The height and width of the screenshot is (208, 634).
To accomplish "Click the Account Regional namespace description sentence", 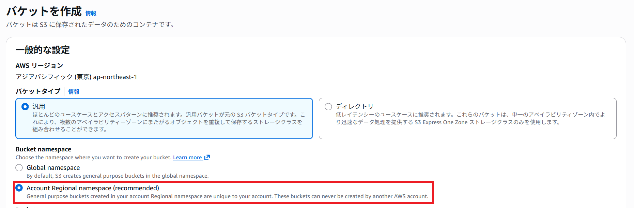I will click(227, 196).
